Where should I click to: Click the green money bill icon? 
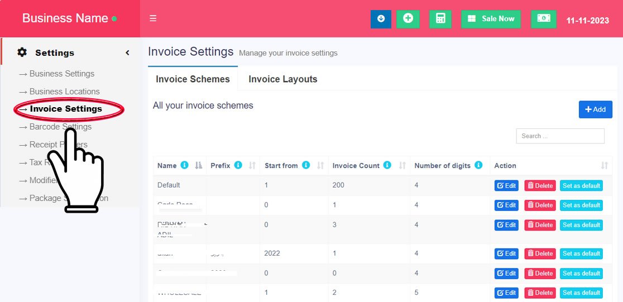[543, 18]
